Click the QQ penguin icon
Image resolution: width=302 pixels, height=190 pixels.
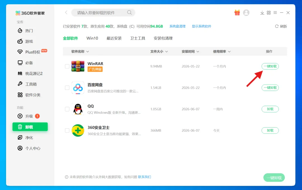[78, 109]
